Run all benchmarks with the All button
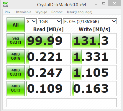Viewport: 123px width, 111px height. tap(16, 25)
